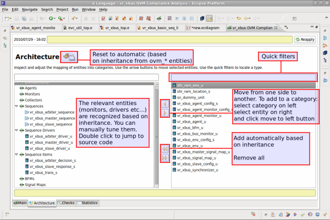The height and width of the screenshot is (220, 330).
Task: Maximize the editor area via tab bar control
Action: (x=317, y=27)
